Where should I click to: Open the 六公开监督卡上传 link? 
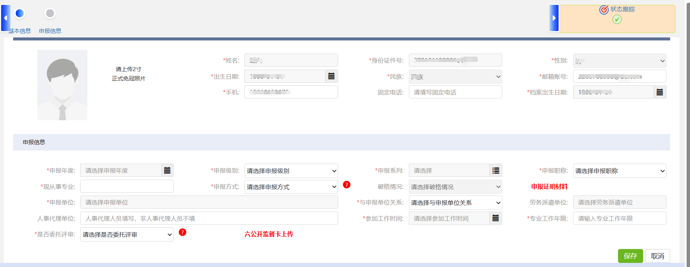269,234
